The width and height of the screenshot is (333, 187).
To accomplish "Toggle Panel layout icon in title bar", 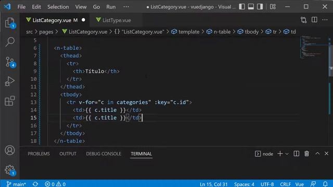I will click(x=251, y=7).
